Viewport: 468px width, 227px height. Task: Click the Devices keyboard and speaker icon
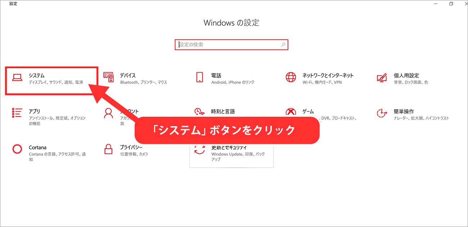[x=108, y=77]
